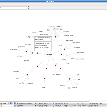Click the 'password' label
The image size is (107, 107).
click(77, 47)
